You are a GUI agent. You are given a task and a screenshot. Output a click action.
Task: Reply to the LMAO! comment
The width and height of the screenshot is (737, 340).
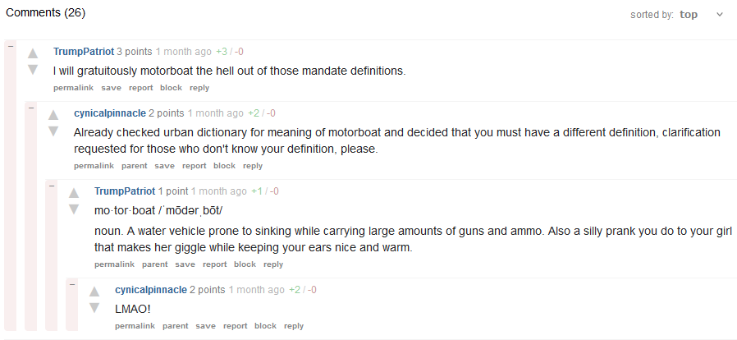point(294,326)
